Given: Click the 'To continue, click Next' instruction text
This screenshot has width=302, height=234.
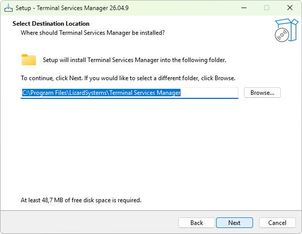Looking at the screenshot, I should (x=128, y=78).
